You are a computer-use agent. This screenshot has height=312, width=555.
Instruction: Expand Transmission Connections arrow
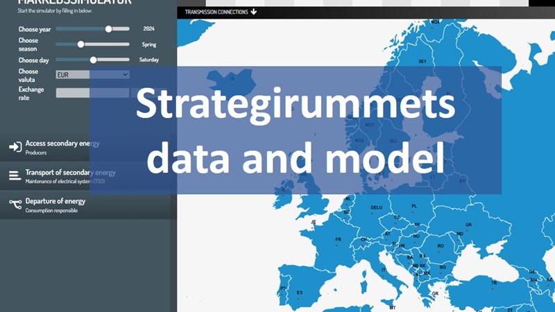tap(253, 12)
